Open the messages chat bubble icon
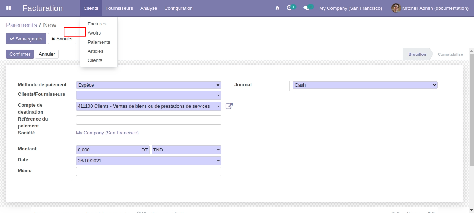This screenshot has height=213, width=474. tap(306, 8)
